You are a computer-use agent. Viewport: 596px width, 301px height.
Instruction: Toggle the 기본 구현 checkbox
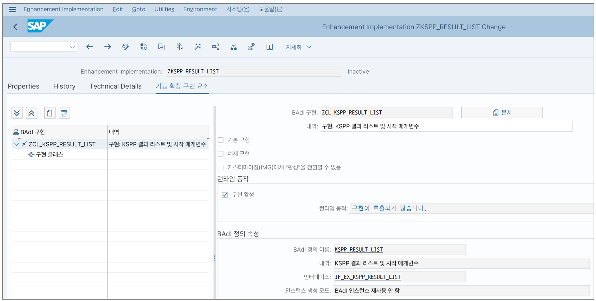(221, 140)
